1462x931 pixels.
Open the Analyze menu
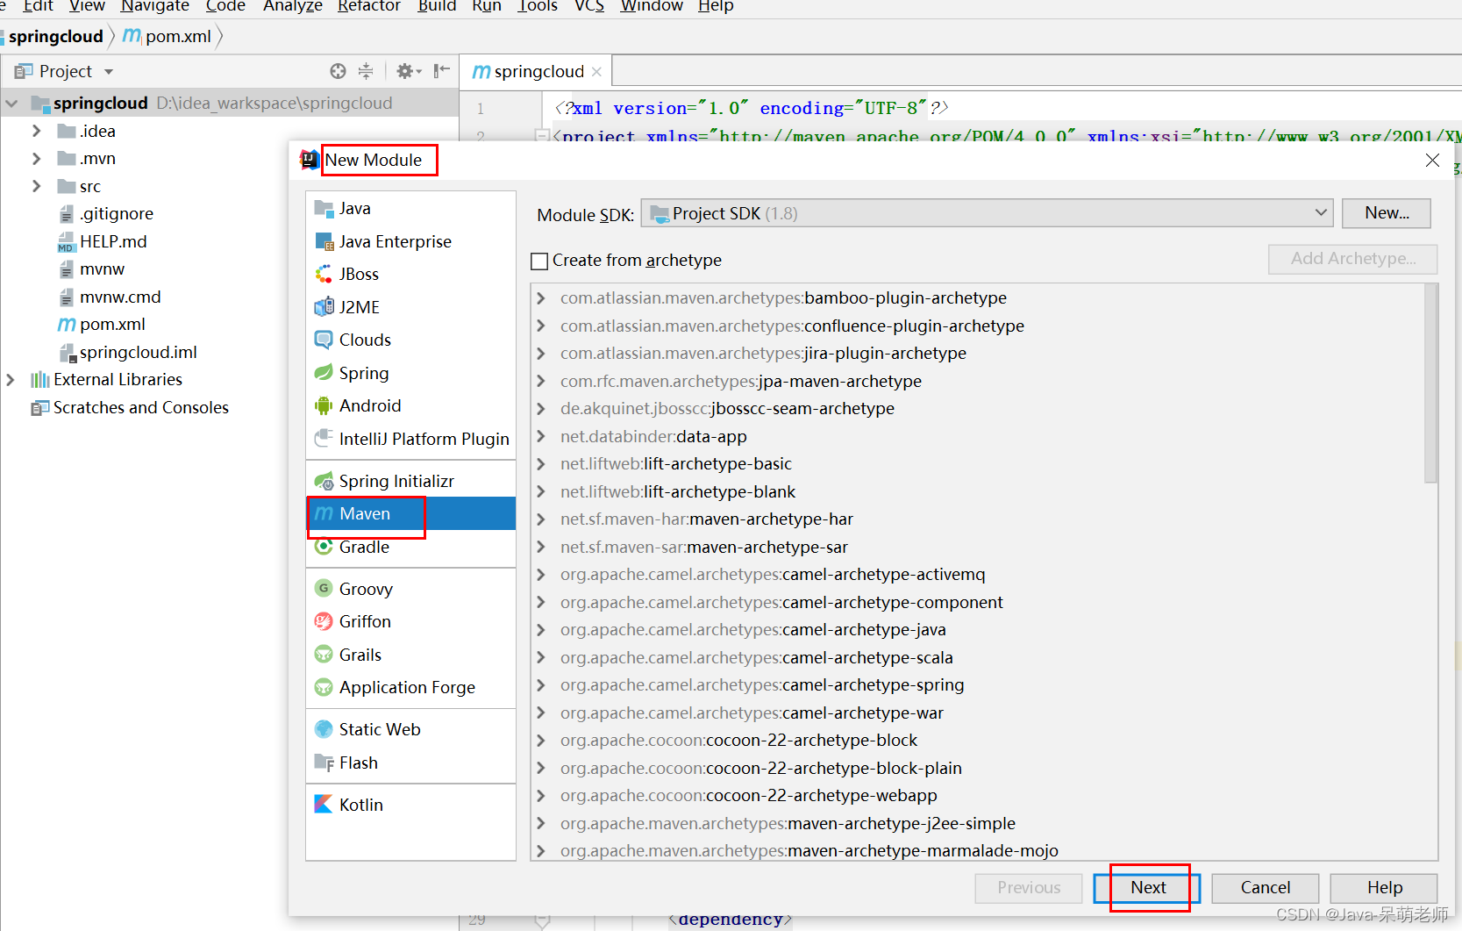point(293,6)
